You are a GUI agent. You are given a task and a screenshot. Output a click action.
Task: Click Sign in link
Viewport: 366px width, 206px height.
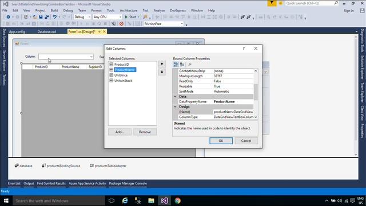[x=349, y=11]
